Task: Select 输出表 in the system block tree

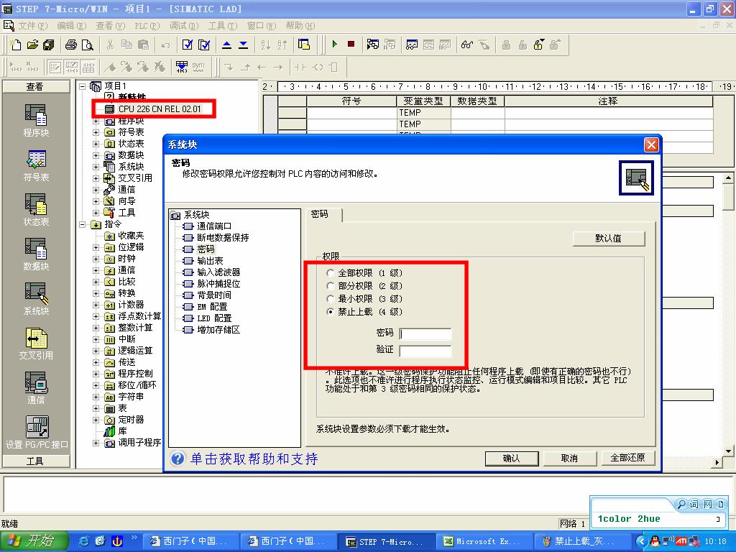Action: point(210,260)
